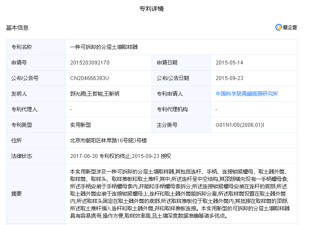Click the publication number CN204666393U

90,78
